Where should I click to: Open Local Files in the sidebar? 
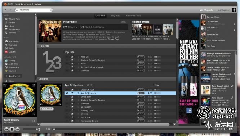point(13,64)
